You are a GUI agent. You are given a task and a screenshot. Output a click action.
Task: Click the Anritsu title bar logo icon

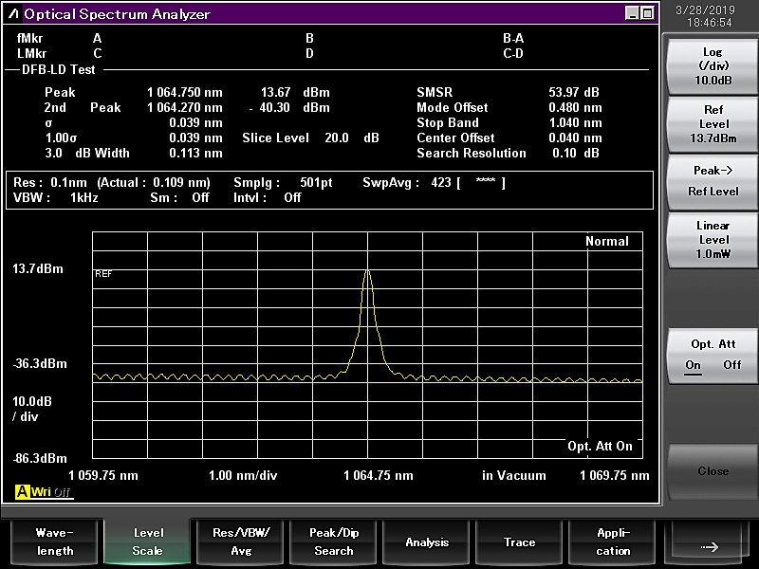click(x=12, y=13)
